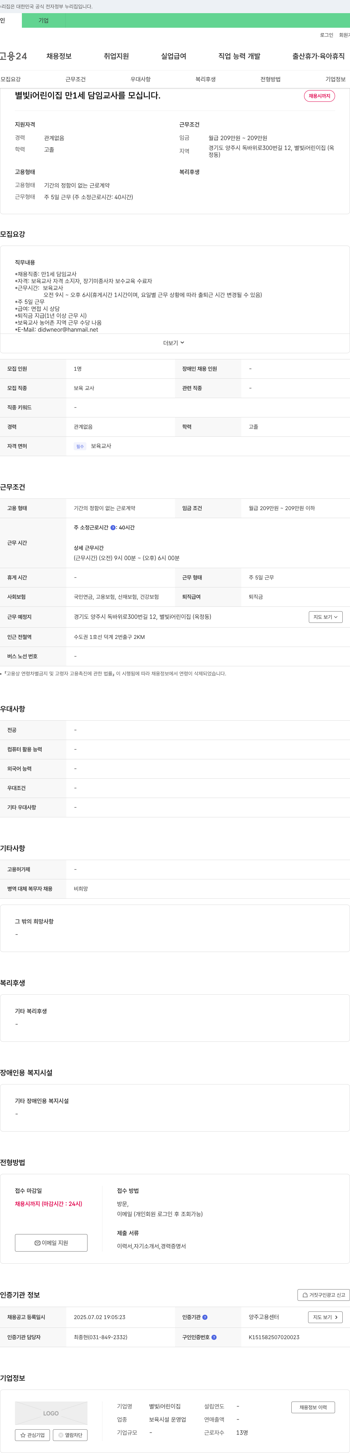Open 지도 보기 for 양주고용센터
The width and height of the screenshot is (350, 1453).
[x=325, y=1317]
